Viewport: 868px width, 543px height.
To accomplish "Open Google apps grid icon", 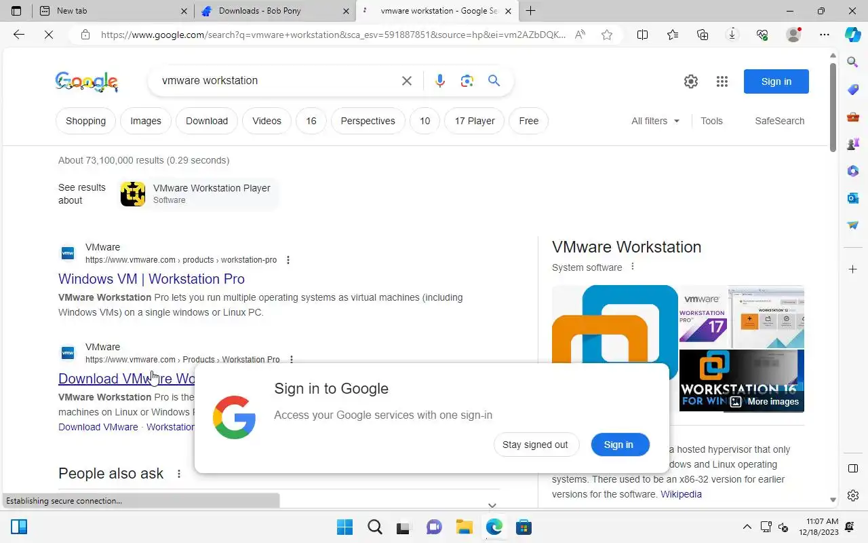I will coord(722,81).
